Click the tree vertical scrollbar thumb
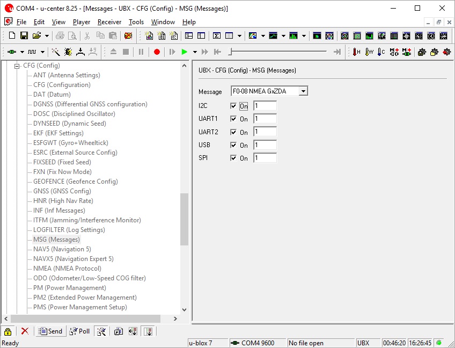The image size is (455, 348). click(x=184, y=219)
